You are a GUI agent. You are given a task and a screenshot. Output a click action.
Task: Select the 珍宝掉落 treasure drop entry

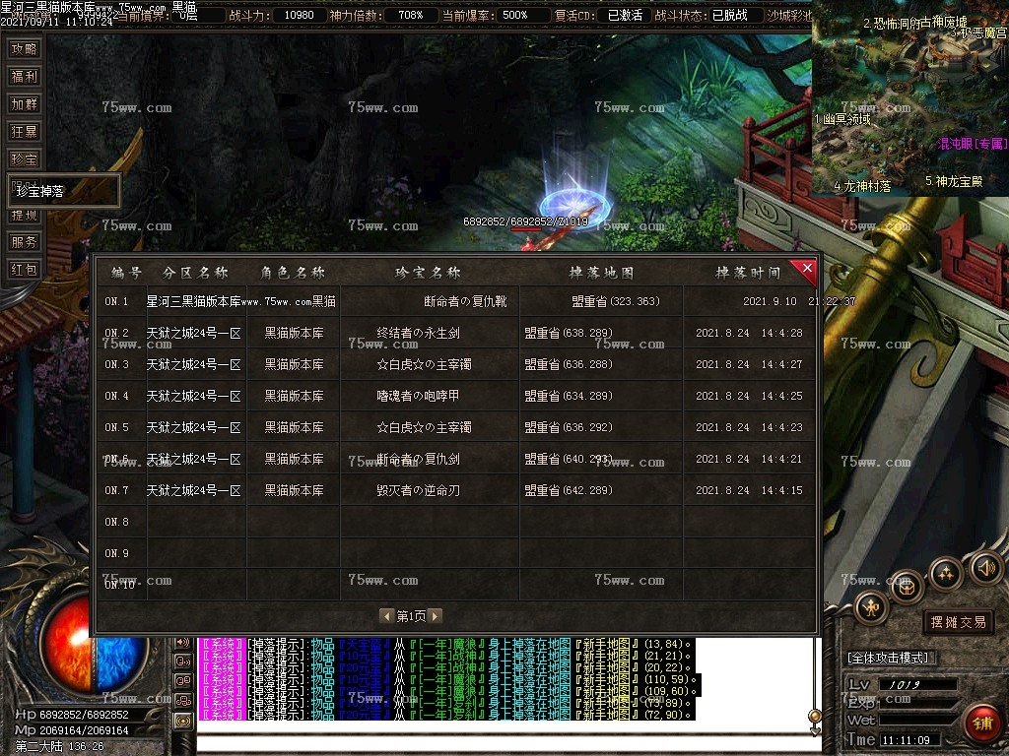point(63,191)
